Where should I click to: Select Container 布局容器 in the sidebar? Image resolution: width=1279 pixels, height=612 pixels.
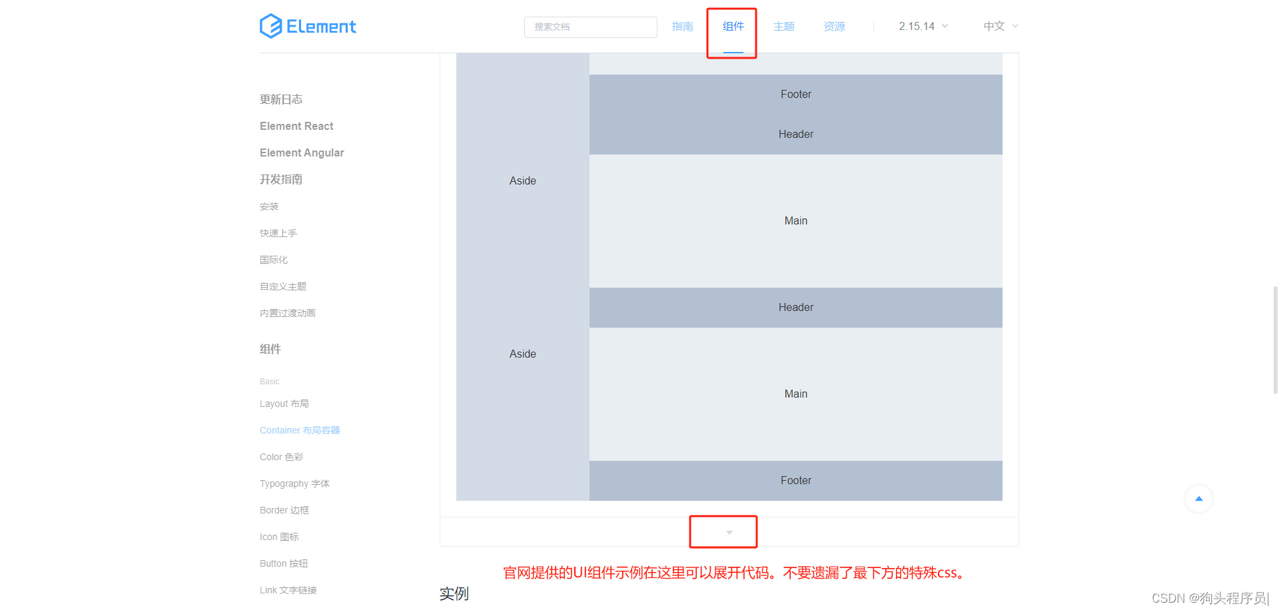[x=300, y=430]
